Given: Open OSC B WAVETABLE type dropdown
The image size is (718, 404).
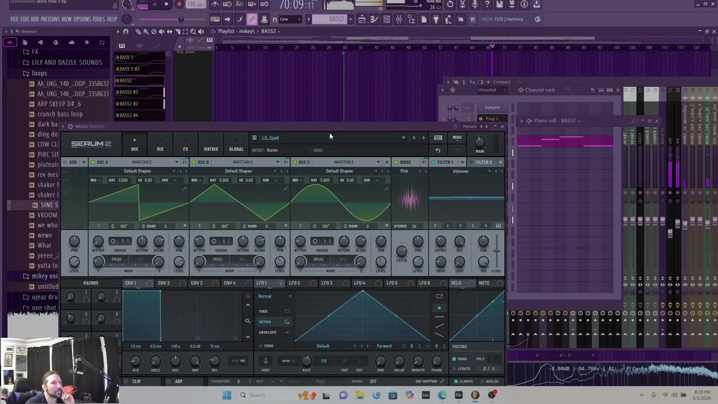Looking at the screenshot, I should point(246,162).
